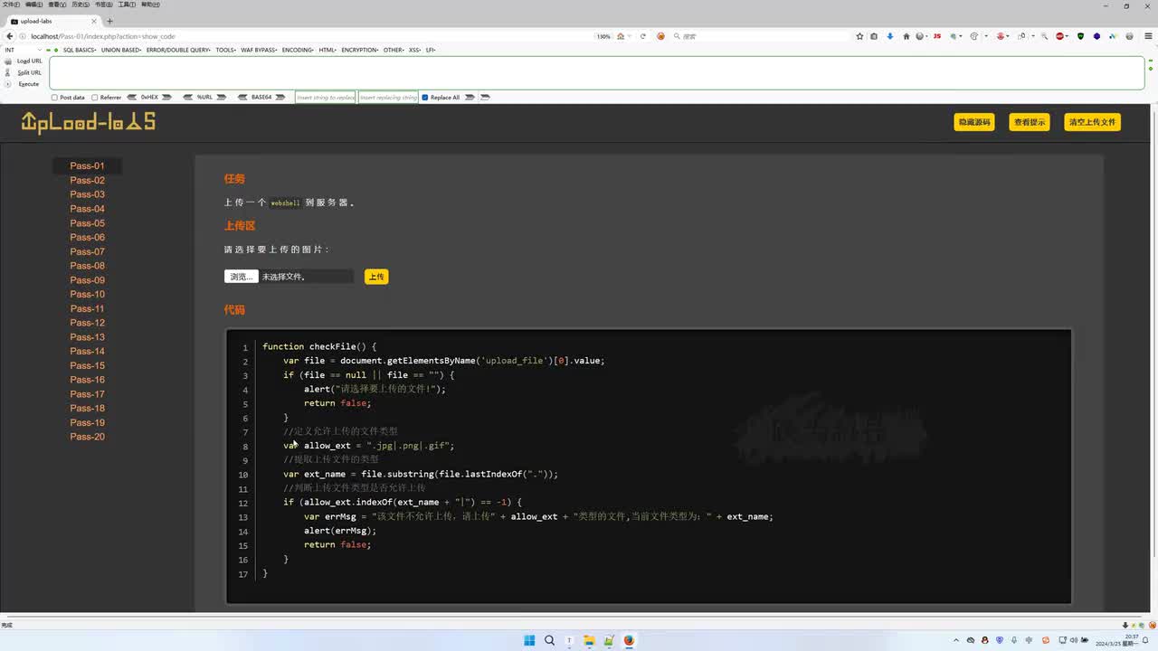Click the 浏览... file browse button
Image resolution: width=1158 pixels, height=651 pixels.
pyautogui.click(x=242, y=277)
